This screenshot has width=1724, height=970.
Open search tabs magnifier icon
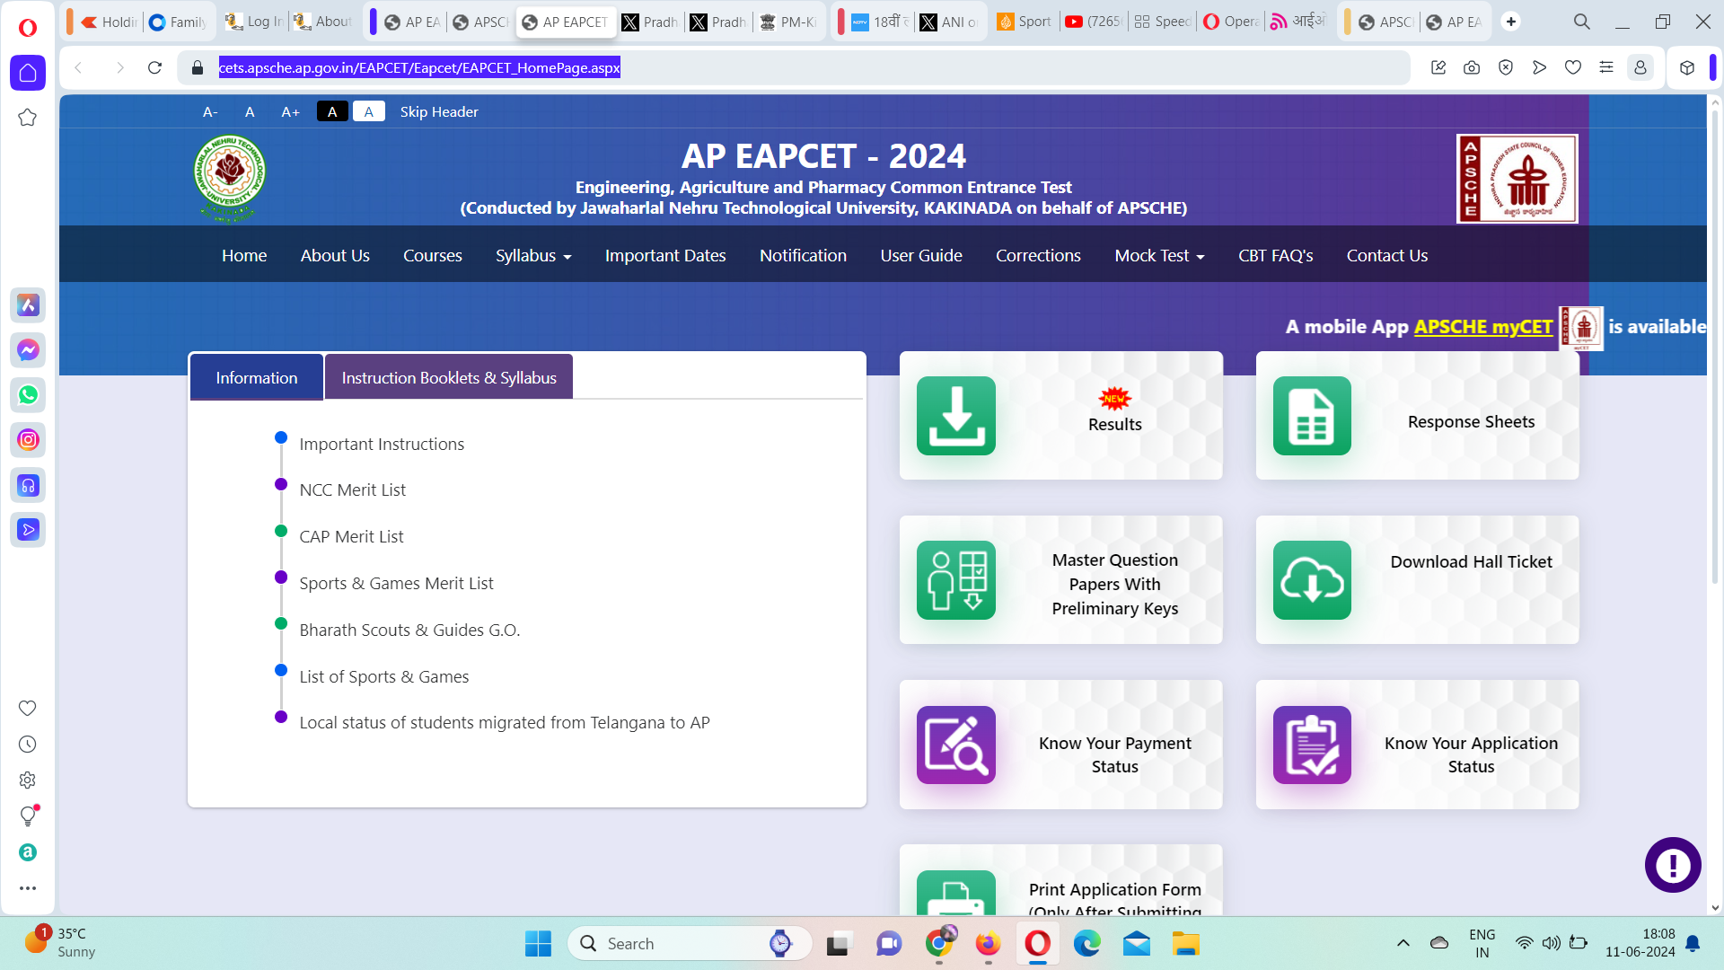[1582, 22]
